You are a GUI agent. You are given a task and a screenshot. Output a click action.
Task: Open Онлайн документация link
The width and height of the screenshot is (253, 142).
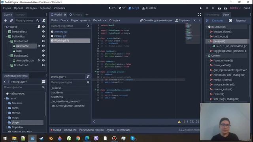[x=156, y=20]
